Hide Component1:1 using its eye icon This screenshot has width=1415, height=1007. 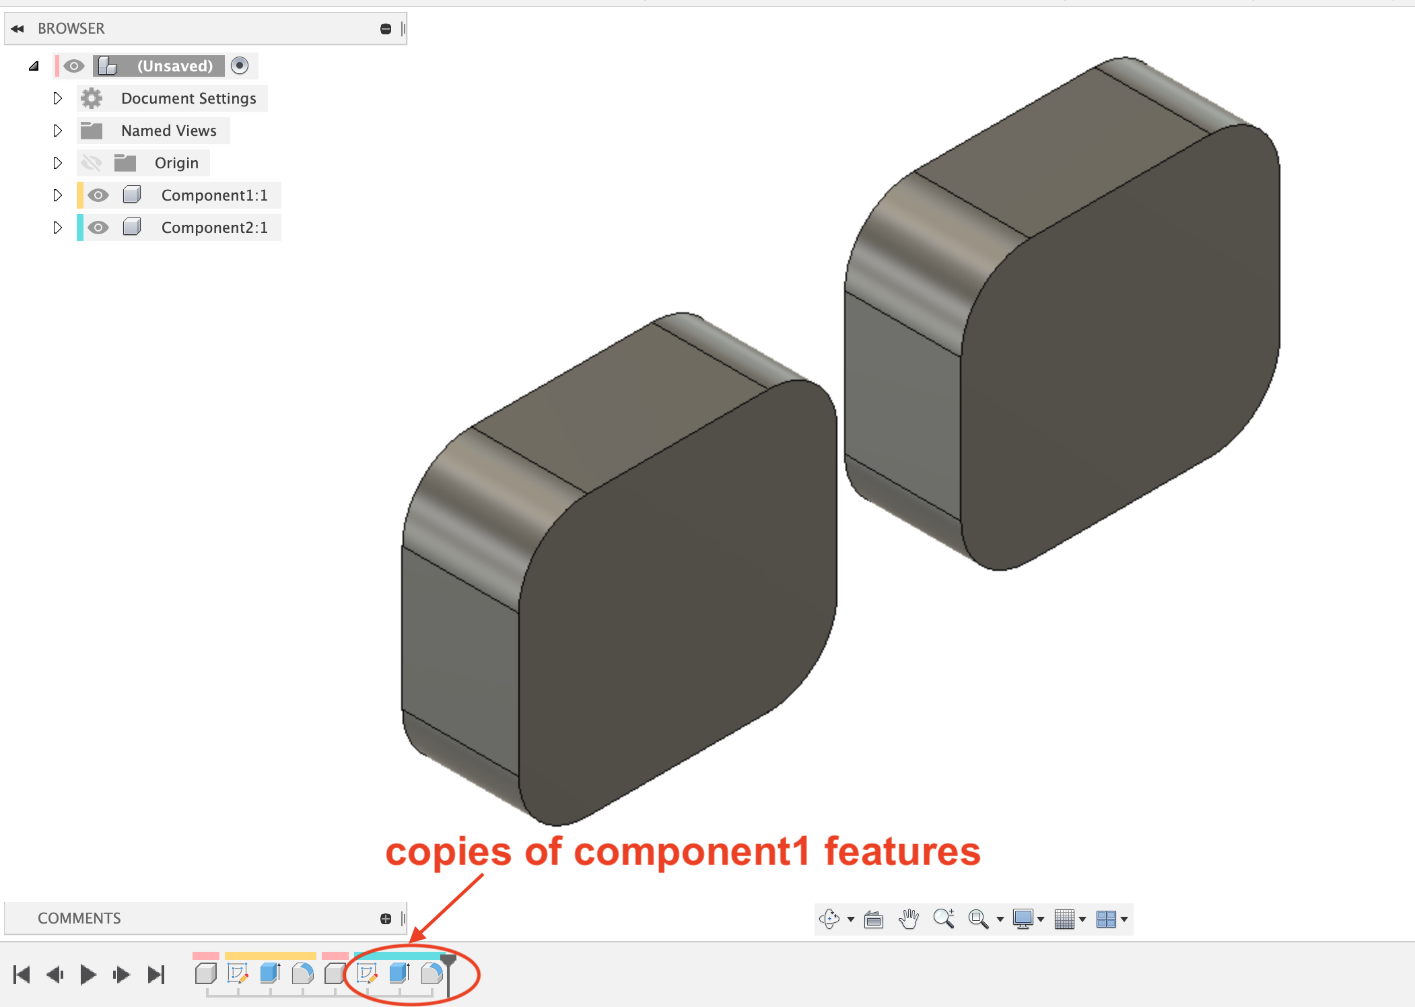point(98,195)
